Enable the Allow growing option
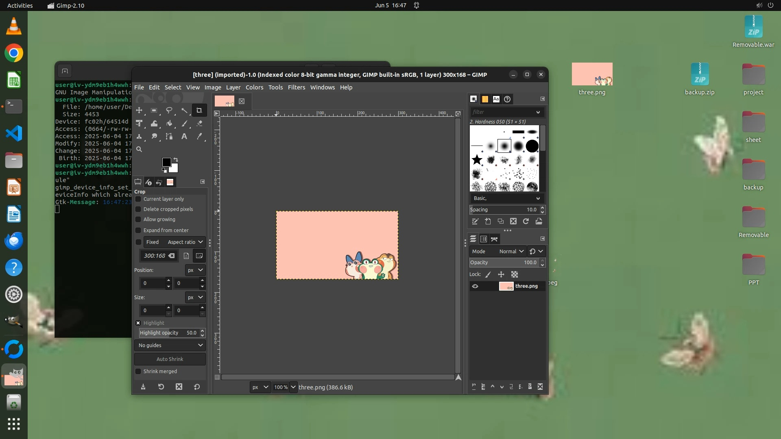 point(138,219)
